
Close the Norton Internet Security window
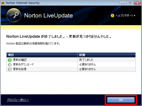[x=137, y=3]
